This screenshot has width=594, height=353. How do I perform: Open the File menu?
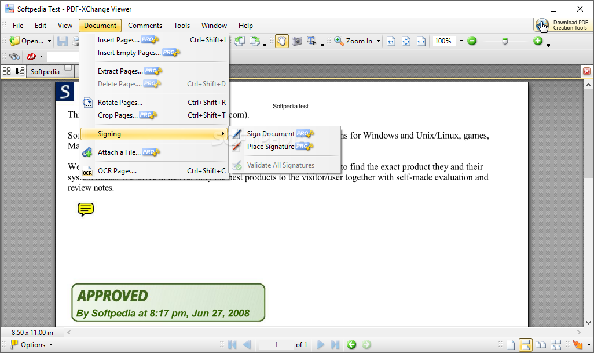point(18,26)
